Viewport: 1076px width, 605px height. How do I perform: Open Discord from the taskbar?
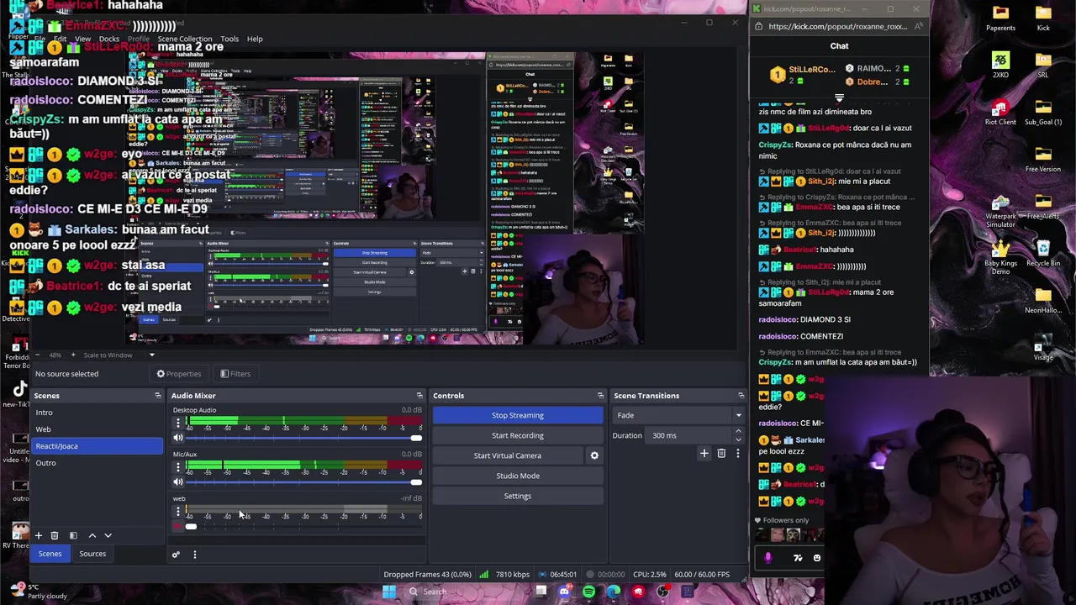564,592
